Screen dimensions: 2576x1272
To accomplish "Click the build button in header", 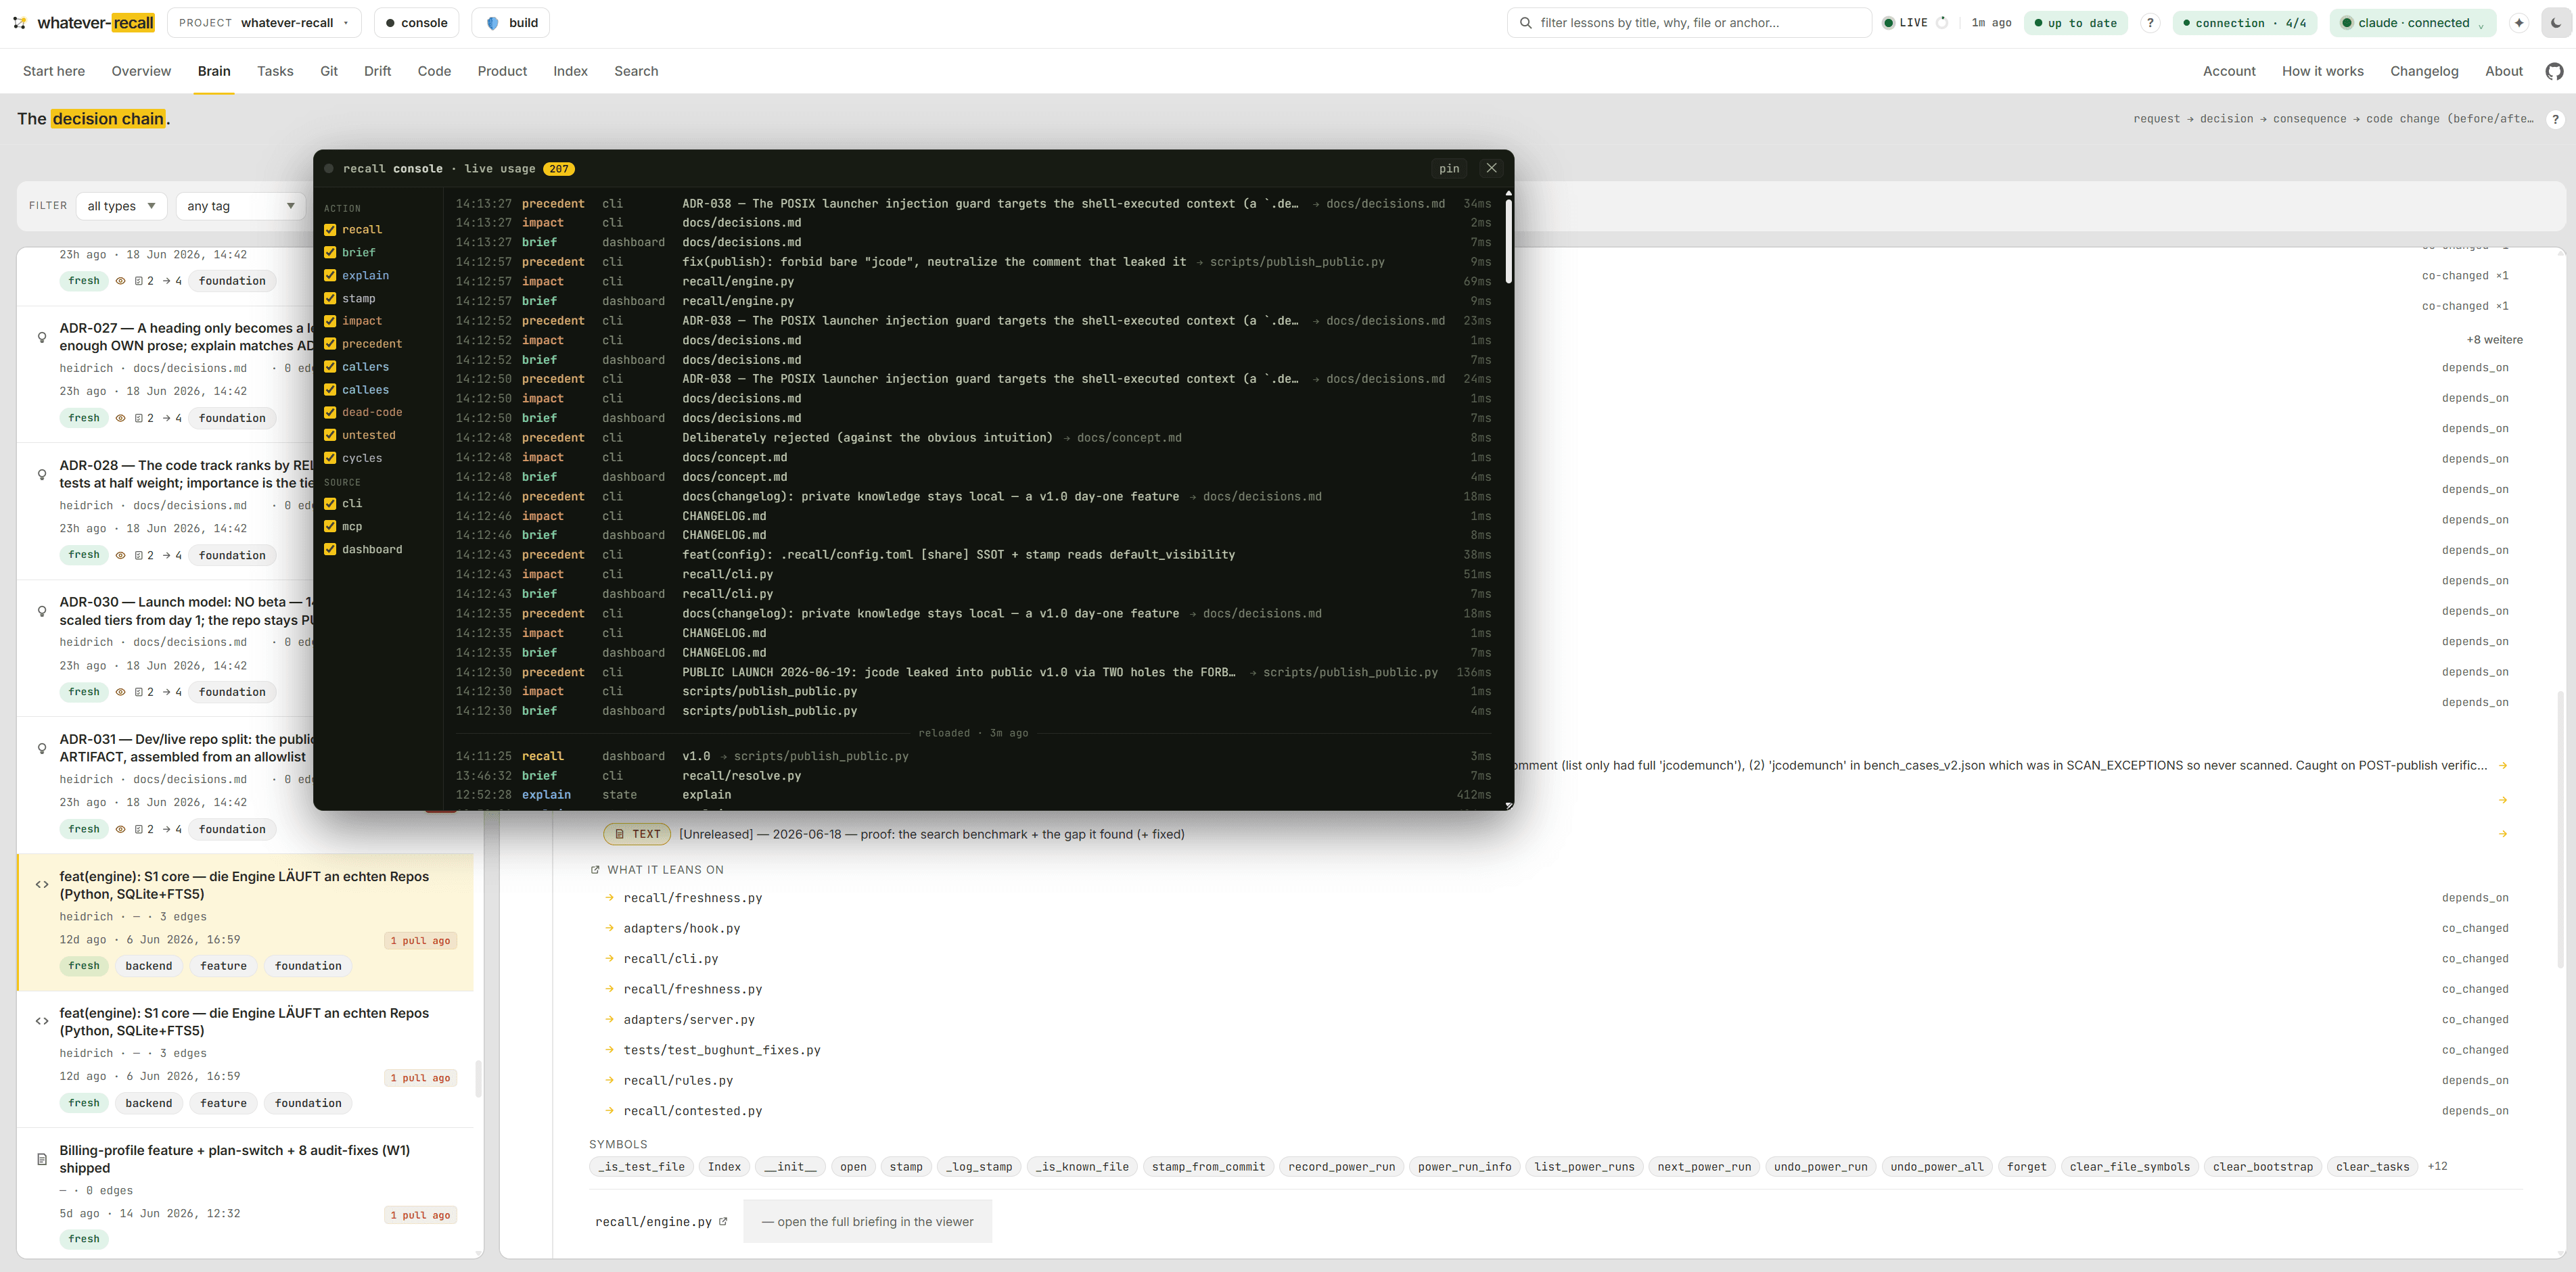I will click(510, 23).
